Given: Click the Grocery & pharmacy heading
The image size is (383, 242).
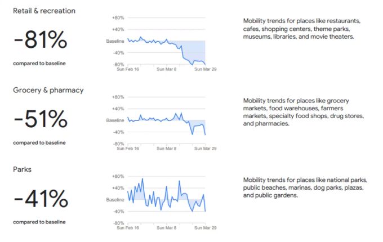Looking at the screenshot, I should tap(48, 90).
